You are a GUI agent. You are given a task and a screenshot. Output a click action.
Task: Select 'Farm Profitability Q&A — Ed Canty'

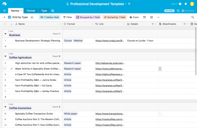33,86
